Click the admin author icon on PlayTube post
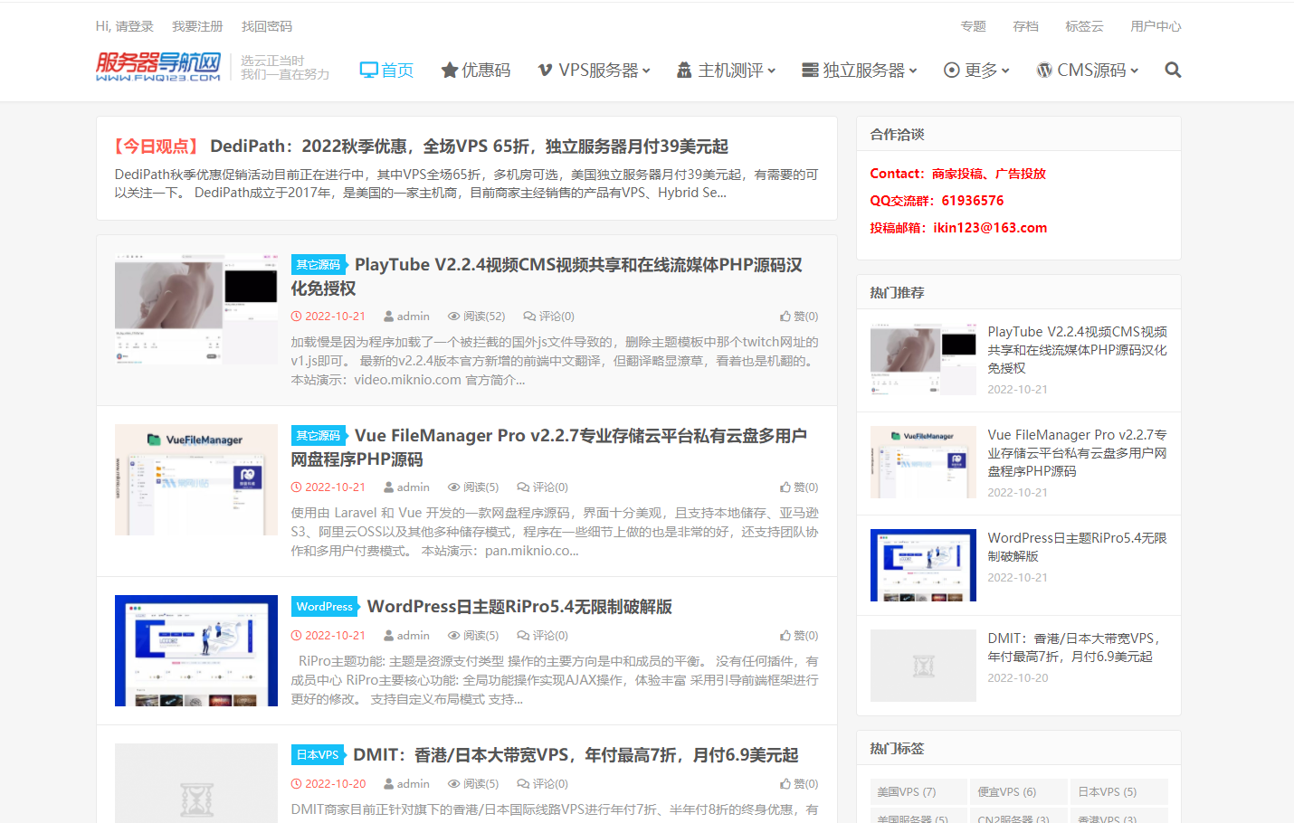The width and height of the screenshot is (1294, 823). coord(388,317)
